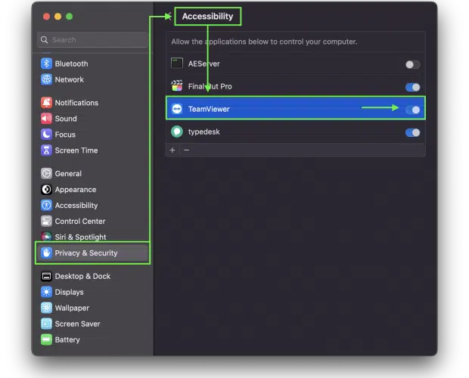Click the Sound speaker icon
The image size is (469, 378).
pyautogui.click(x=46, y=119)
